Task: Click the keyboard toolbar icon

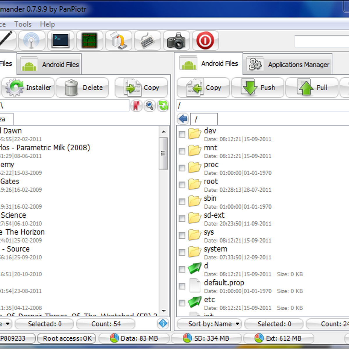Action: pyautogui.click(x=147, y=41)
